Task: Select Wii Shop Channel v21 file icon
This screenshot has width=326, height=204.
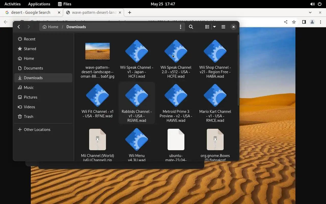Action: [215, 51]
